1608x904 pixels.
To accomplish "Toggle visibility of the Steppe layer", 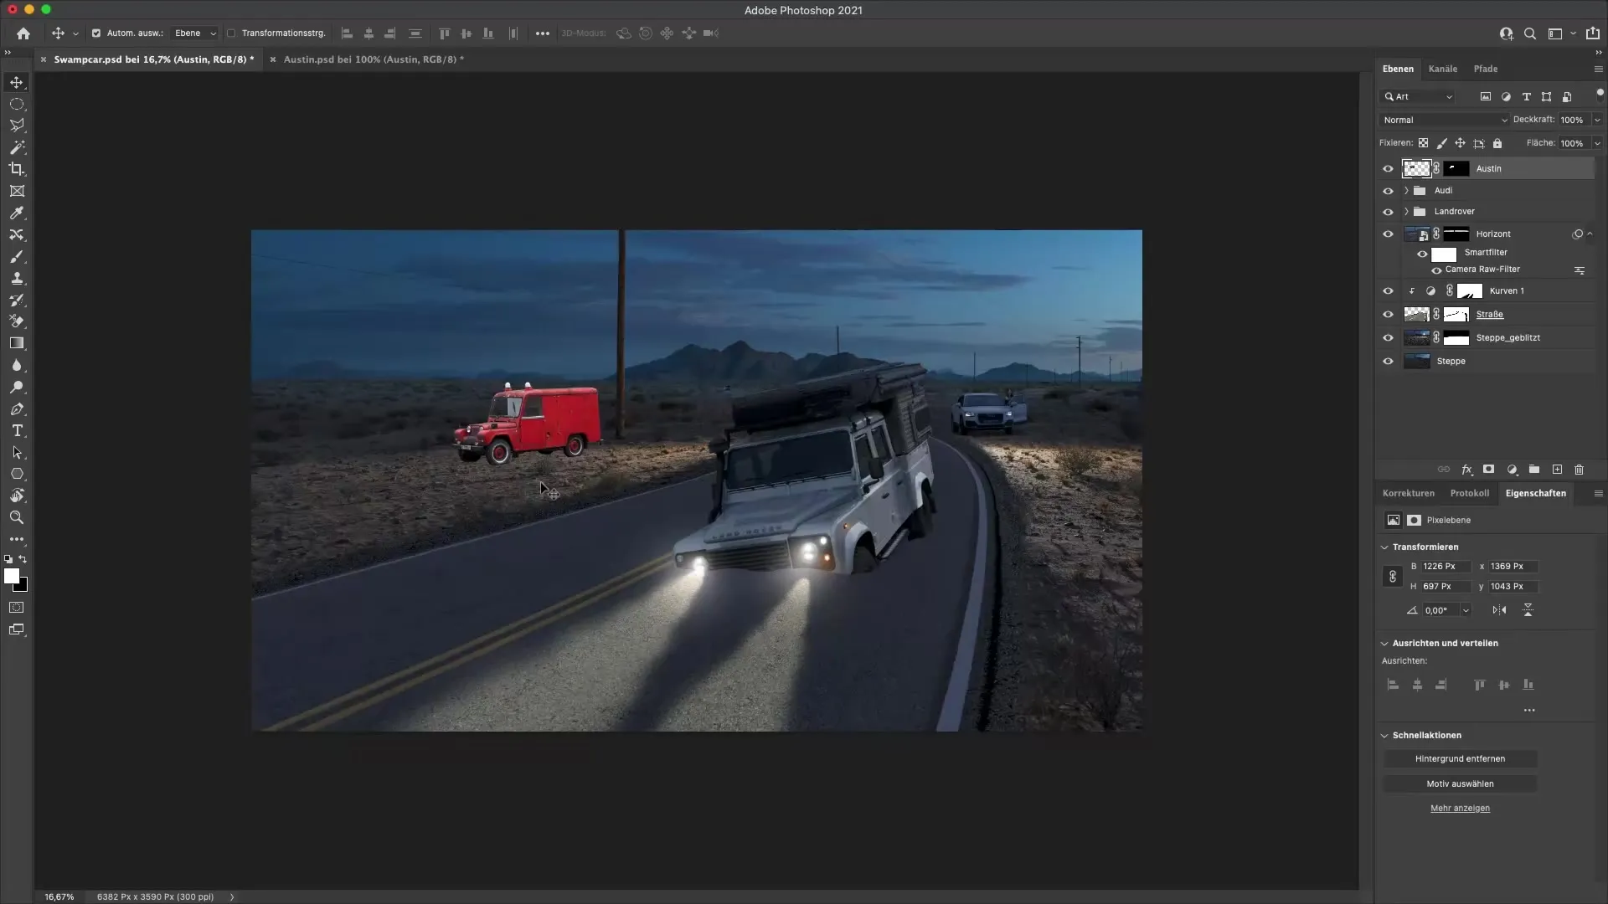I will [1388, 361].
